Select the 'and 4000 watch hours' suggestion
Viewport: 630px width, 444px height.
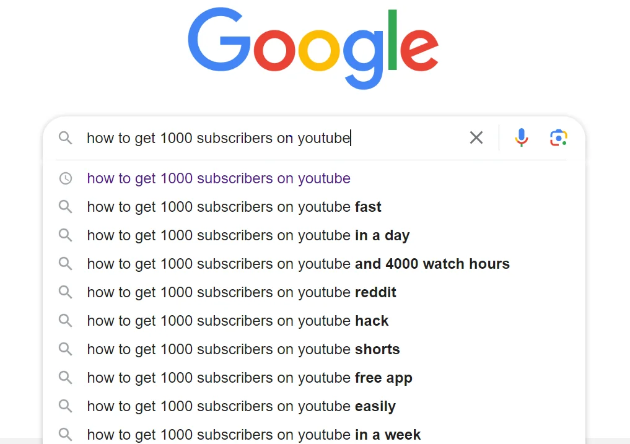[298, 264]
